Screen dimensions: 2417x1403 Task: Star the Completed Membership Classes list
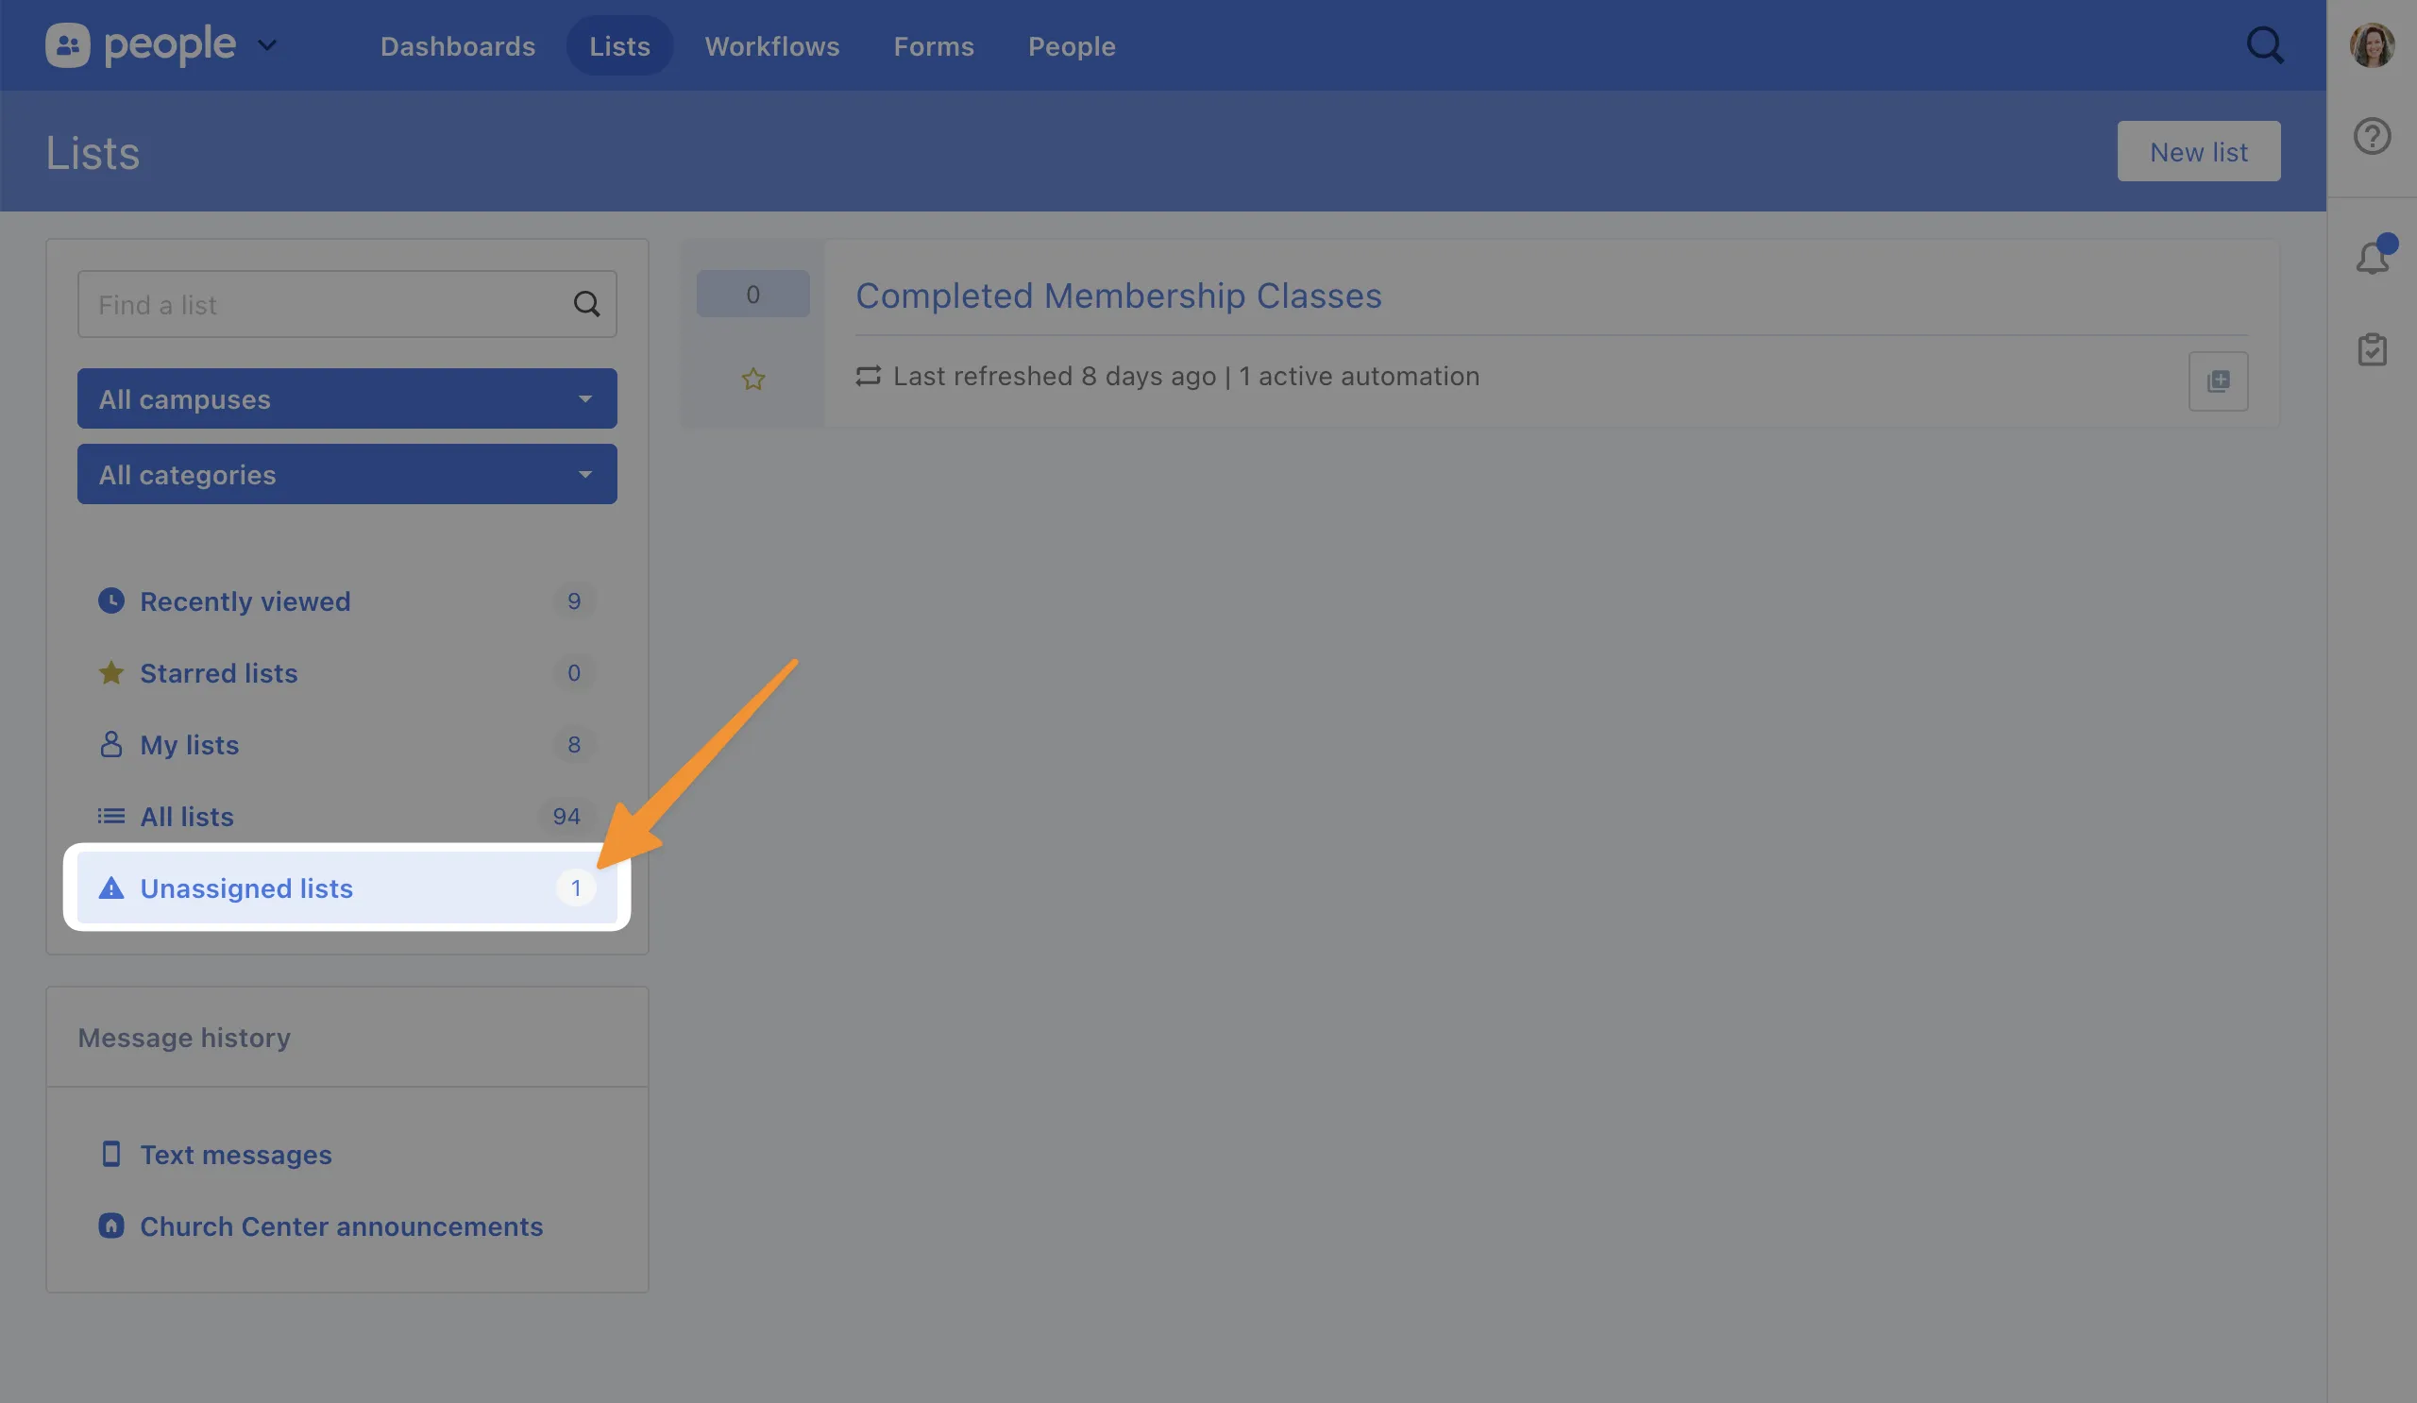(x=752, y=379)
